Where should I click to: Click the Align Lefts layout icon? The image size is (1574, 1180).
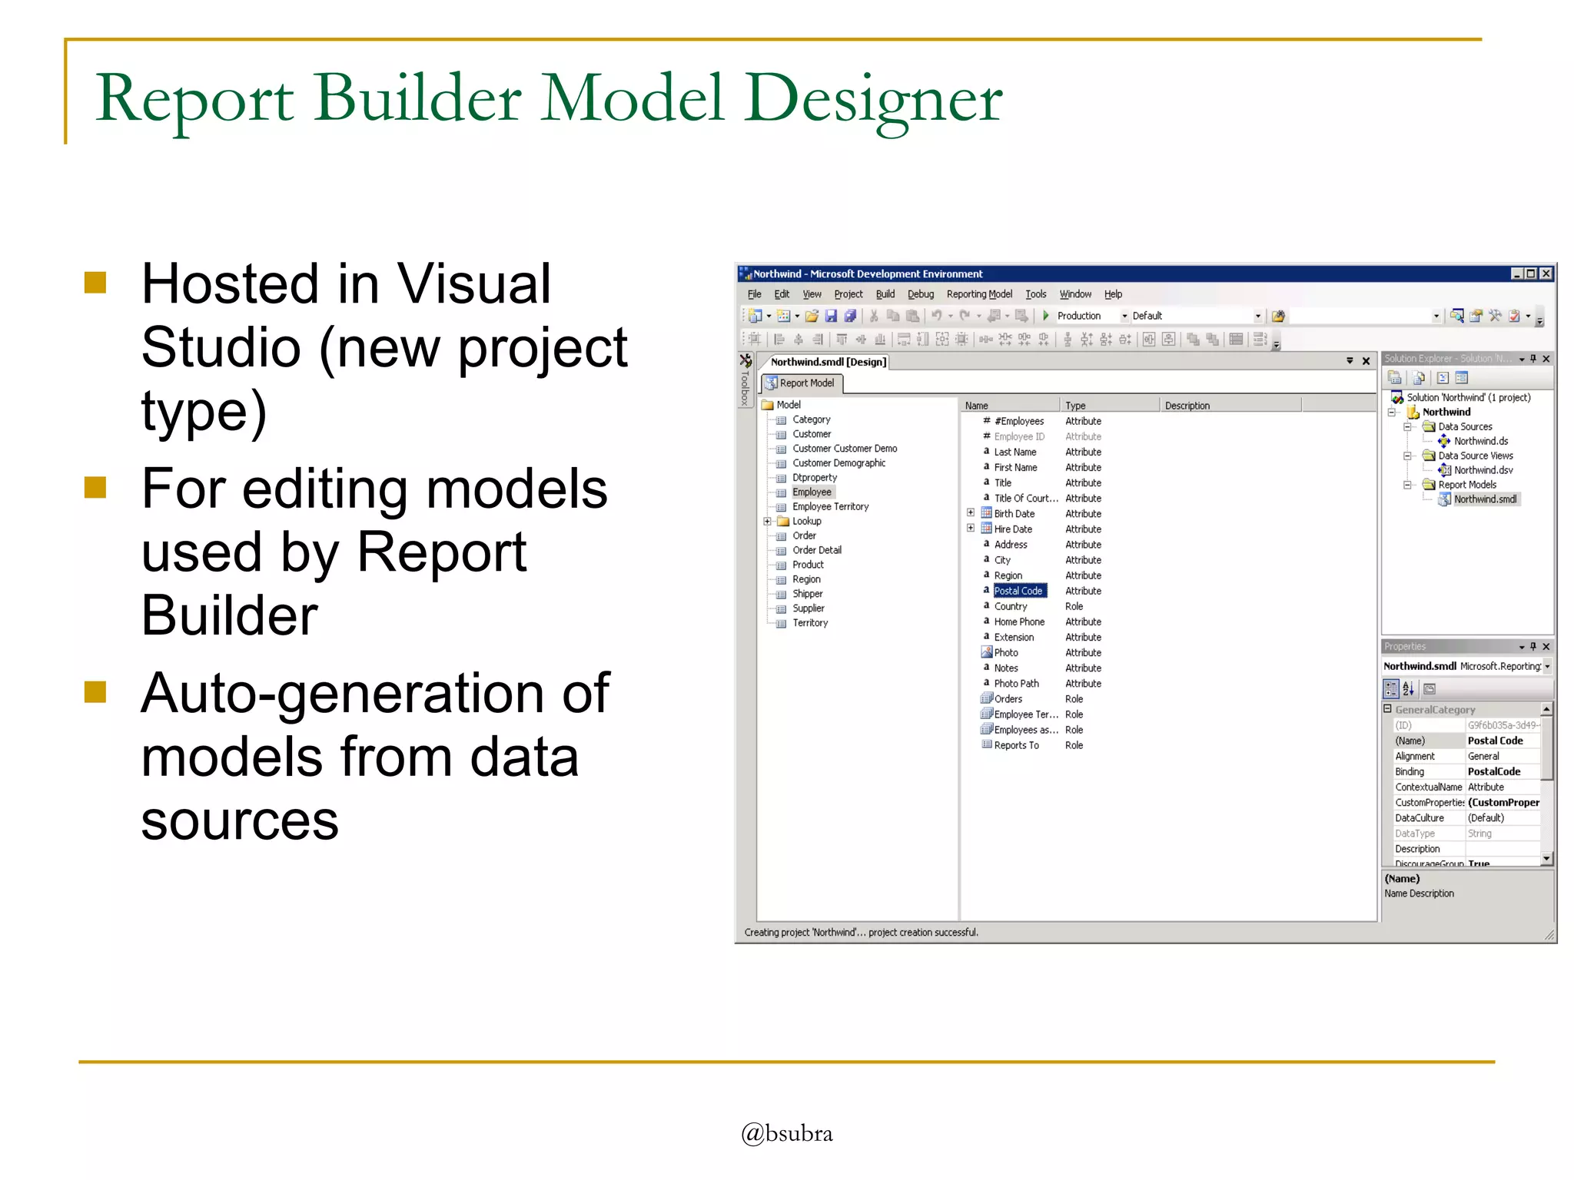[779, 339]
